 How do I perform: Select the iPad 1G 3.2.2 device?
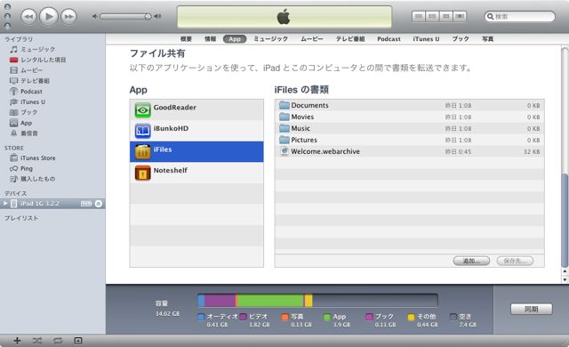52,204
